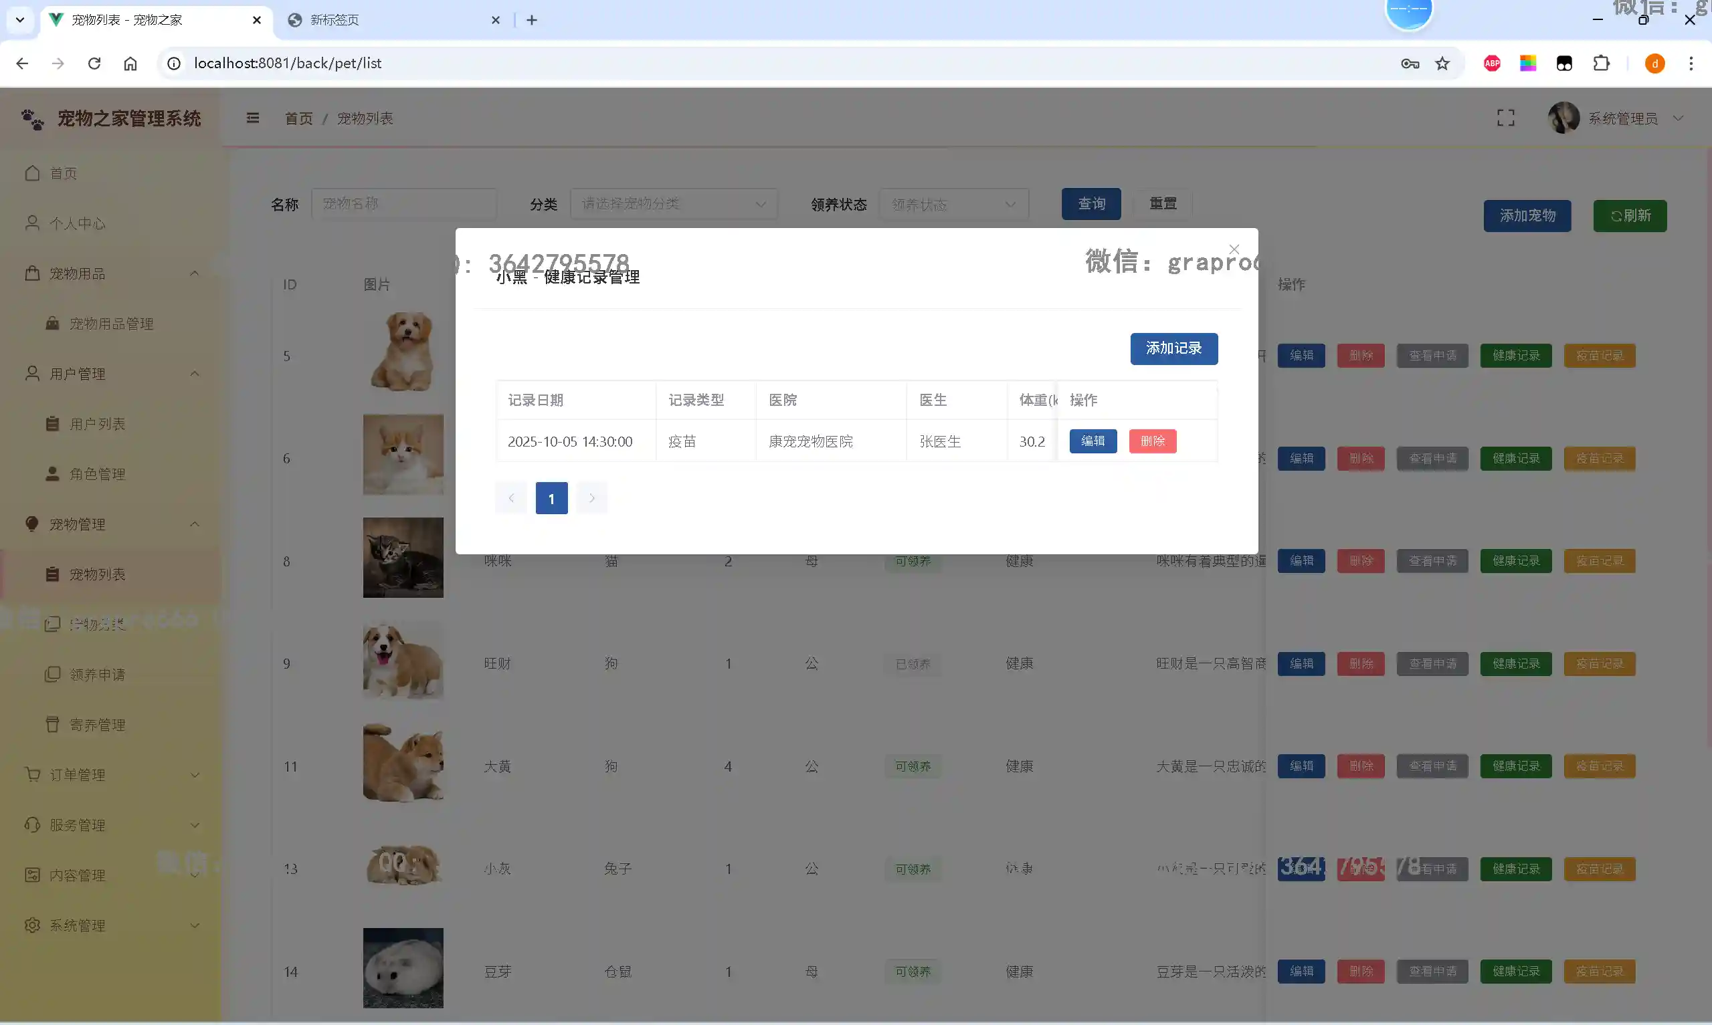
Task: Select page 1 in pagination
Action: click(551, 498)
